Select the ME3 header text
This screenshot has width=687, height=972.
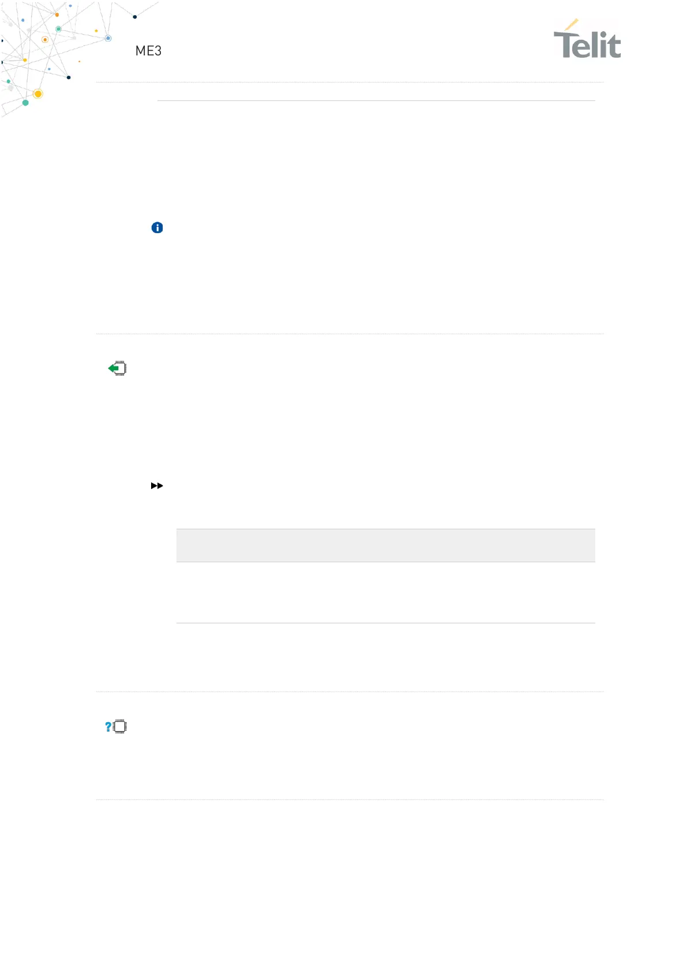[148, 51]
